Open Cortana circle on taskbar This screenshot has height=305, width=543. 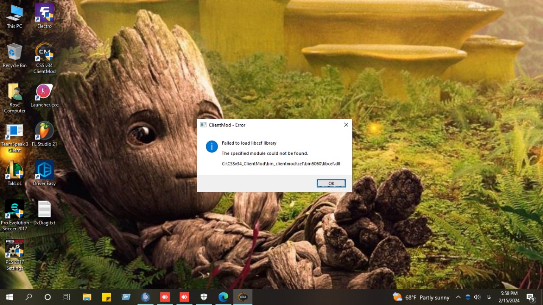pyautogui.click(x=48, y=297)
